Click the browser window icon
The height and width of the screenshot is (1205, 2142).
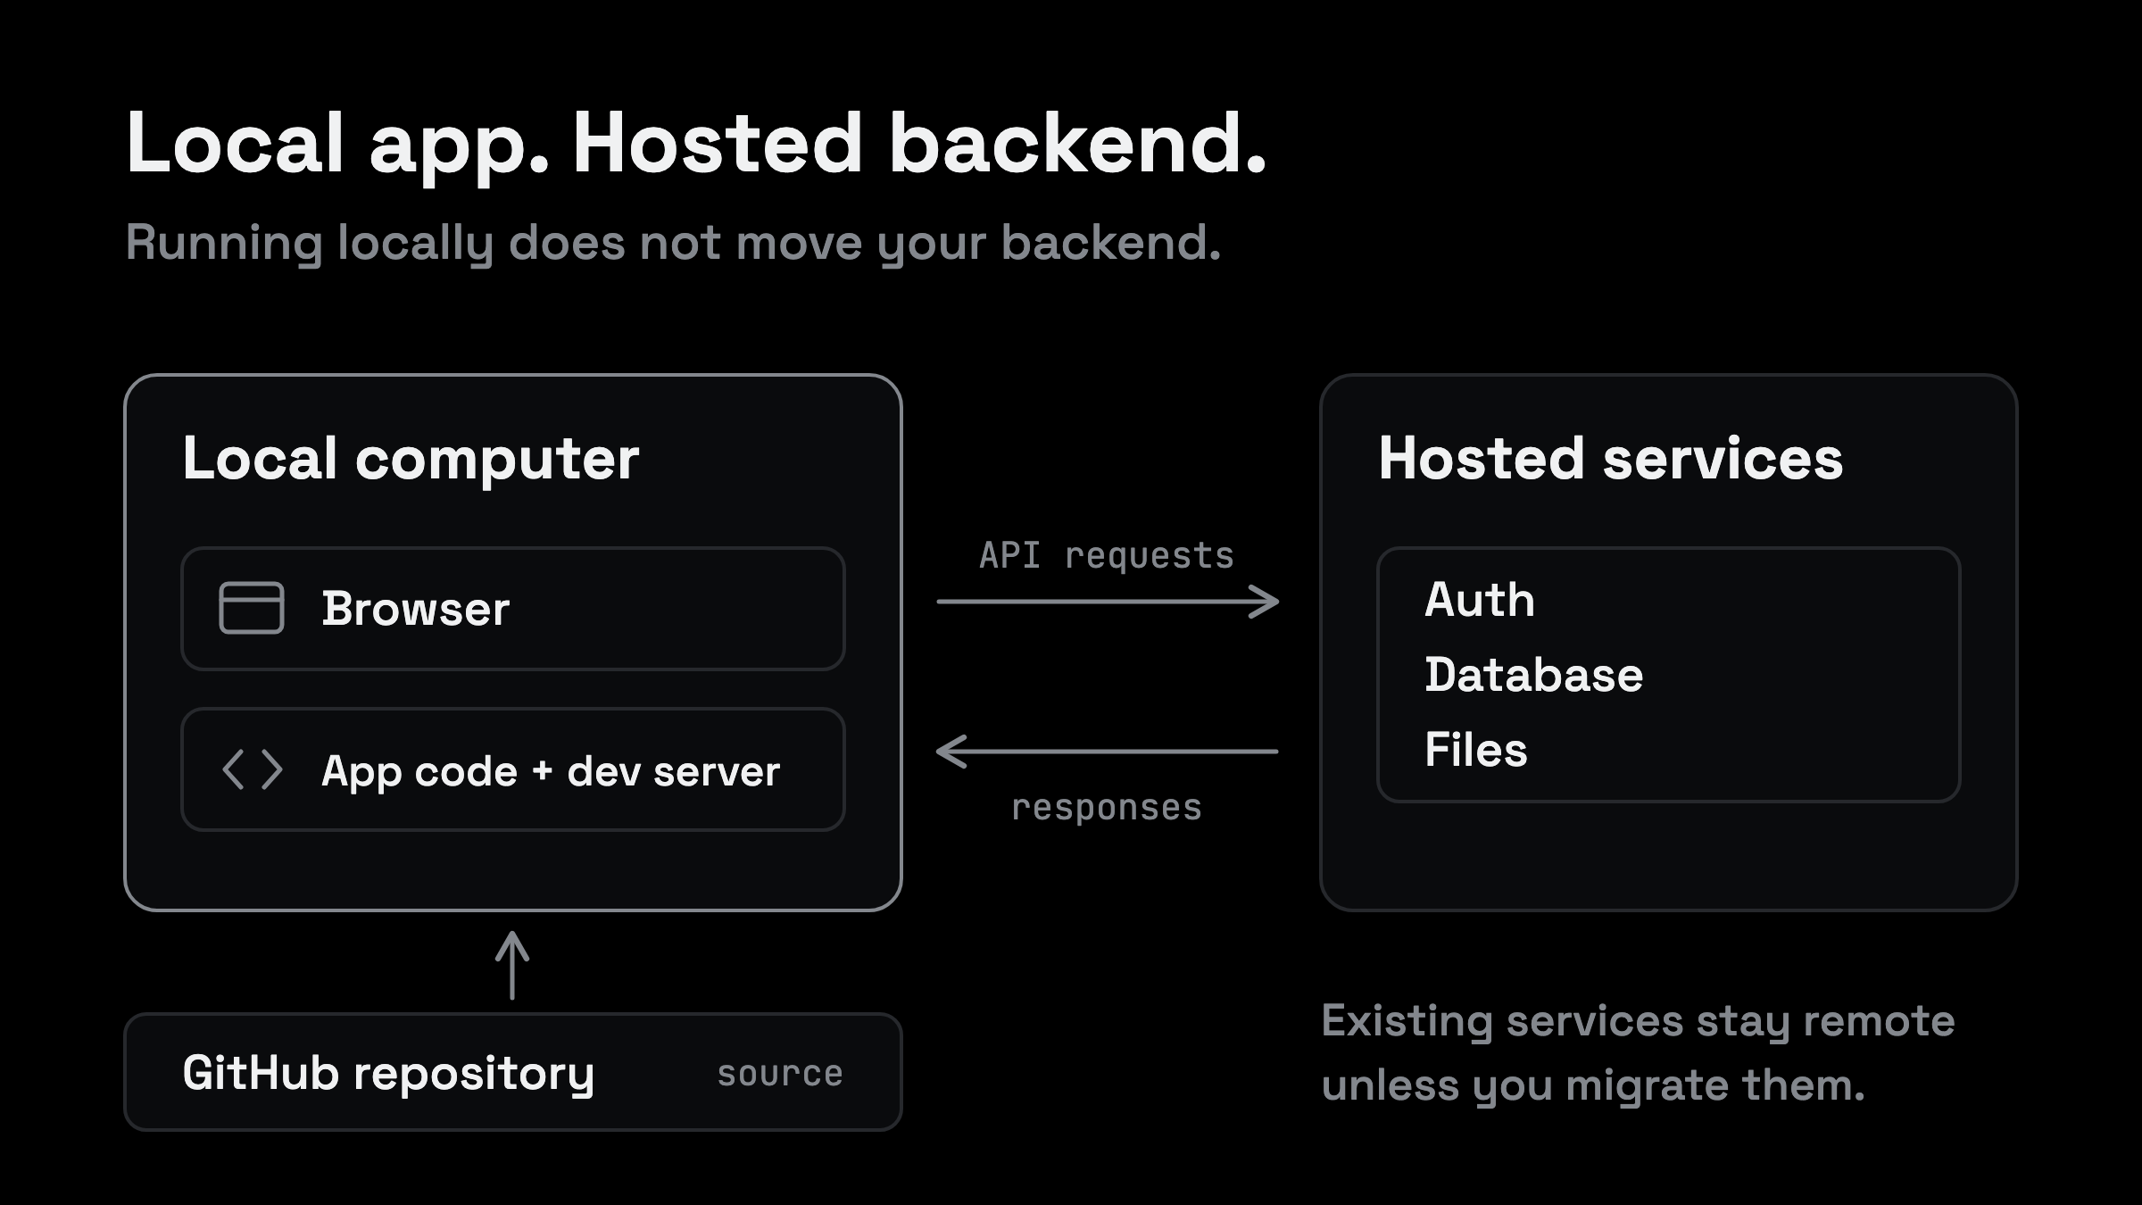pyautogui.click(x=252, y=608)
